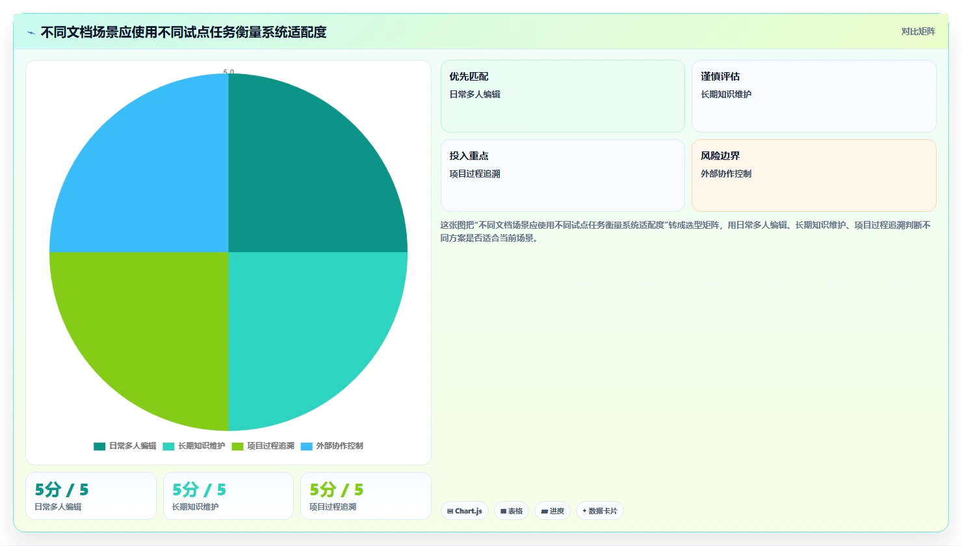Click the title 不同文档场景应使用不同试点任务衡量系统适配度
Screen dimensions: 962x546
183,32
